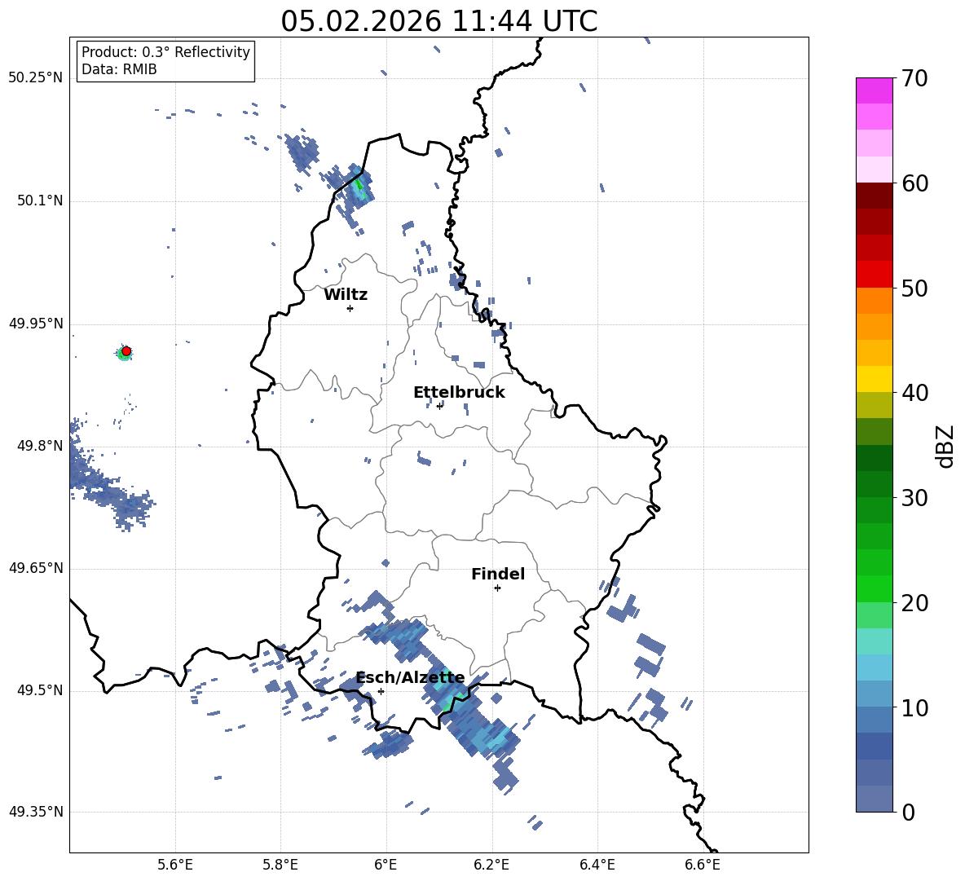Click the magenta swatch at top of colorbar
965x881 pixels.
tap(874, 90)
